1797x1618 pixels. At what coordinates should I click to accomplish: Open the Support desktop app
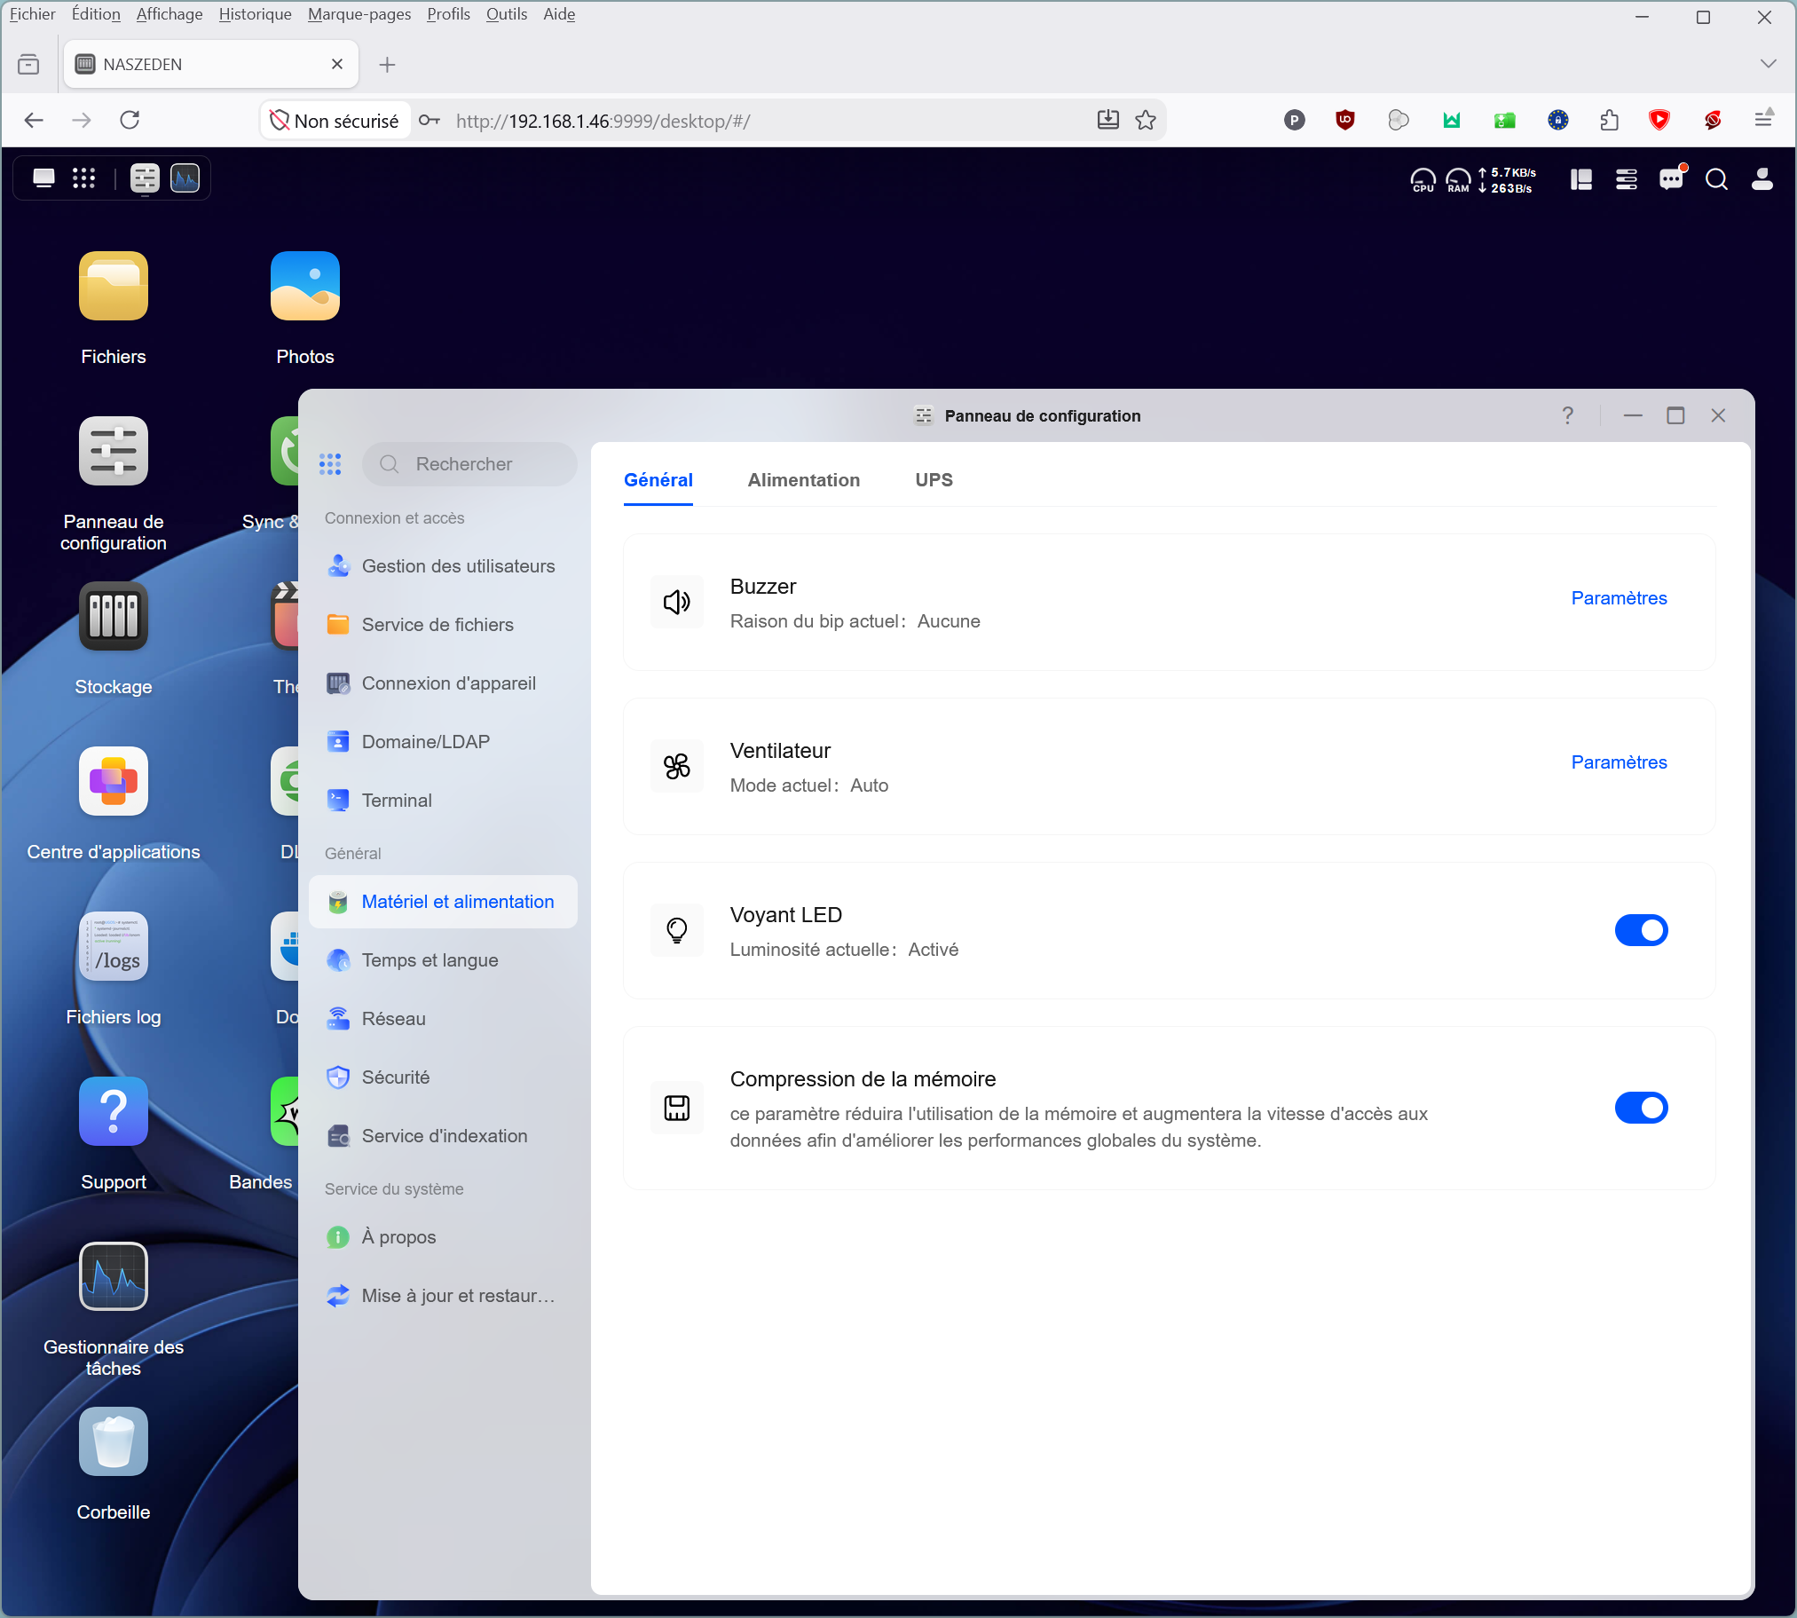pos(113,1111)
